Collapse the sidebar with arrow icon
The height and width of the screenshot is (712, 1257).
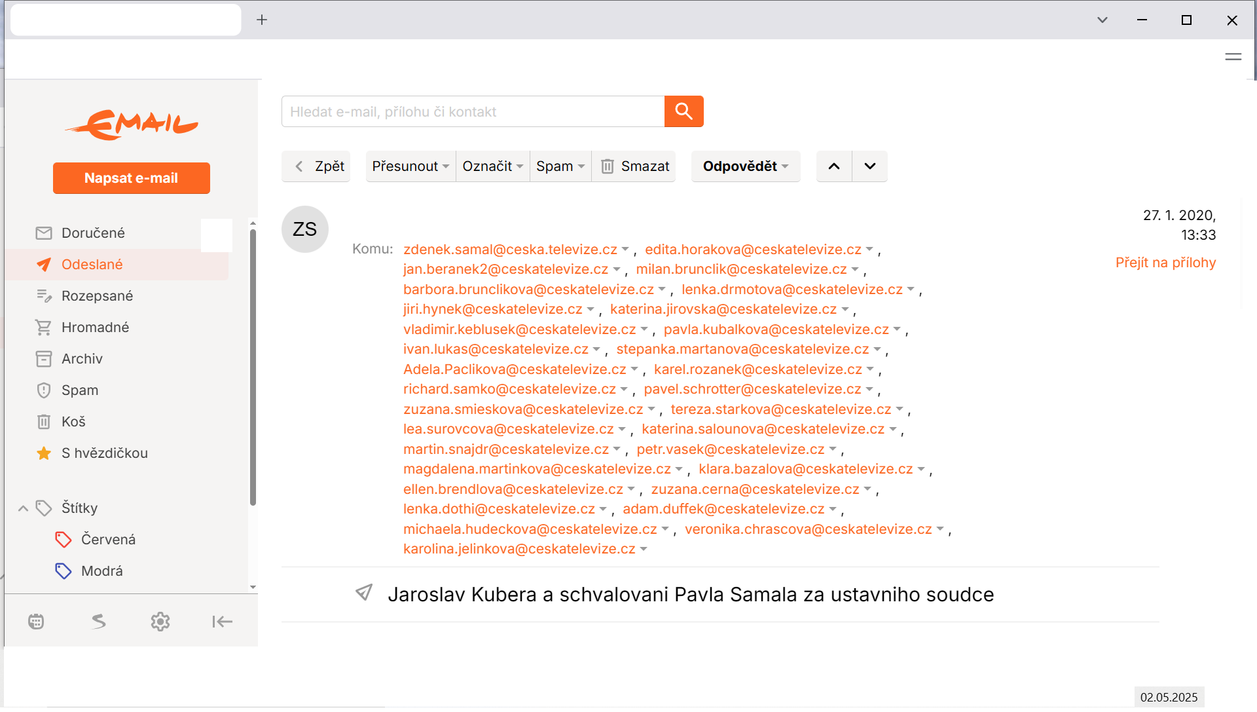[x=223, y=622]
